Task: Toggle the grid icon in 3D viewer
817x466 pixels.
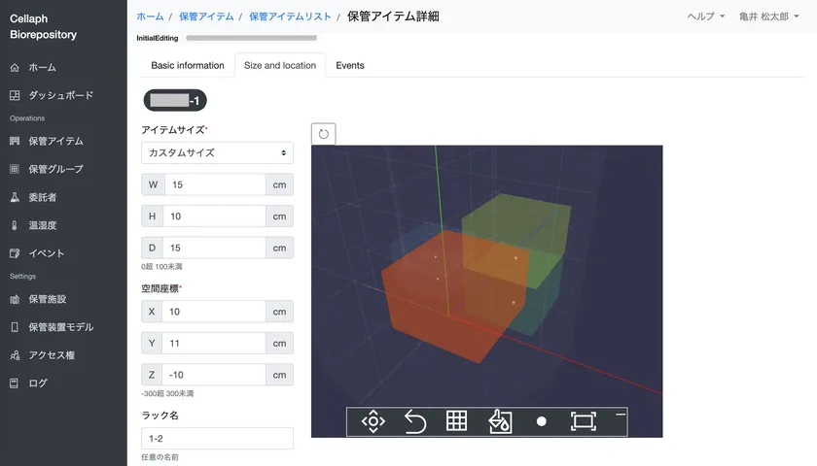Action: tap(456, 421)
